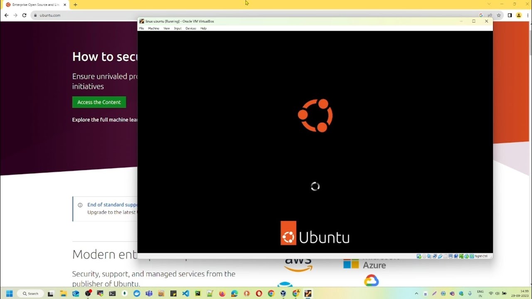Switch ENG IN input language
532x299 pixels.
click(x=480, y=294)
